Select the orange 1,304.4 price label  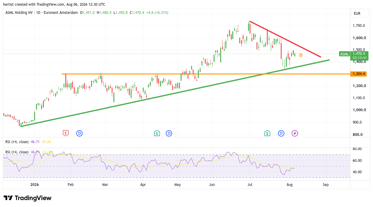(x=358, y=74)
